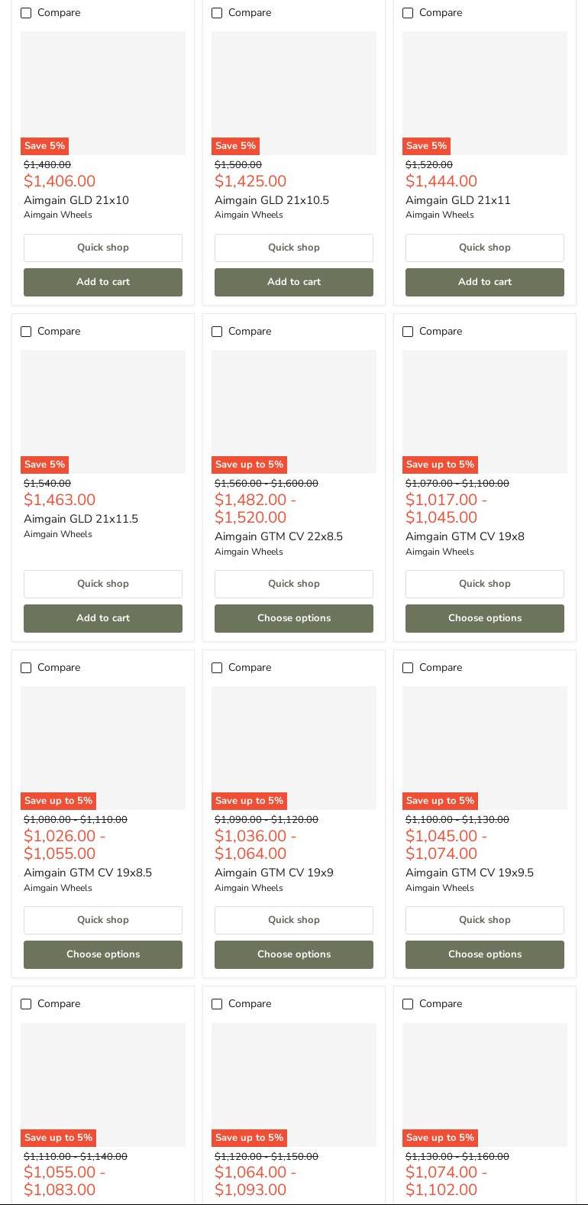
Task: Select Compare for Aimgain GLD 21x11.5
Action: pyautogui.click(x=26, y=332)
